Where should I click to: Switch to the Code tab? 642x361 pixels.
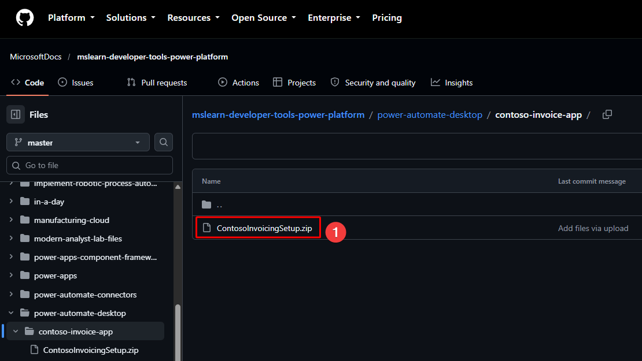(27, 83)
